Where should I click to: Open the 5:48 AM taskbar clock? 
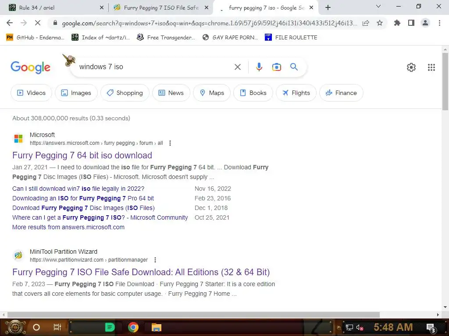[393, 327]
